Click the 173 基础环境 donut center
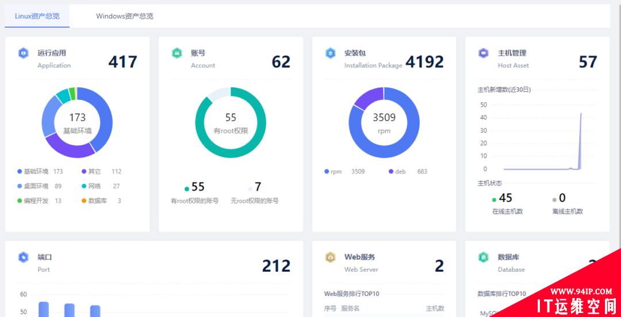The image size is (621, 317). (x=77, y=123)
